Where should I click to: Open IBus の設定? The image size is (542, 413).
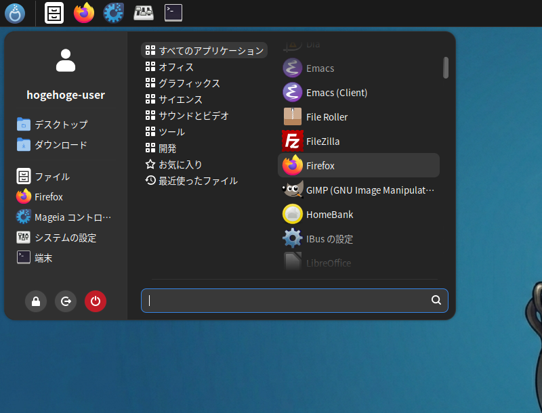pyautogui.click(x=358, y=238)
